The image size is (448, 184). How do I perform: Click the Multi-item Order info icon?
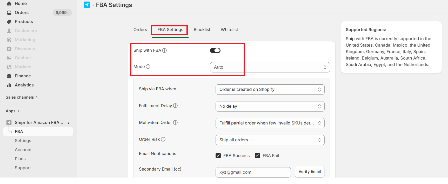175,122
